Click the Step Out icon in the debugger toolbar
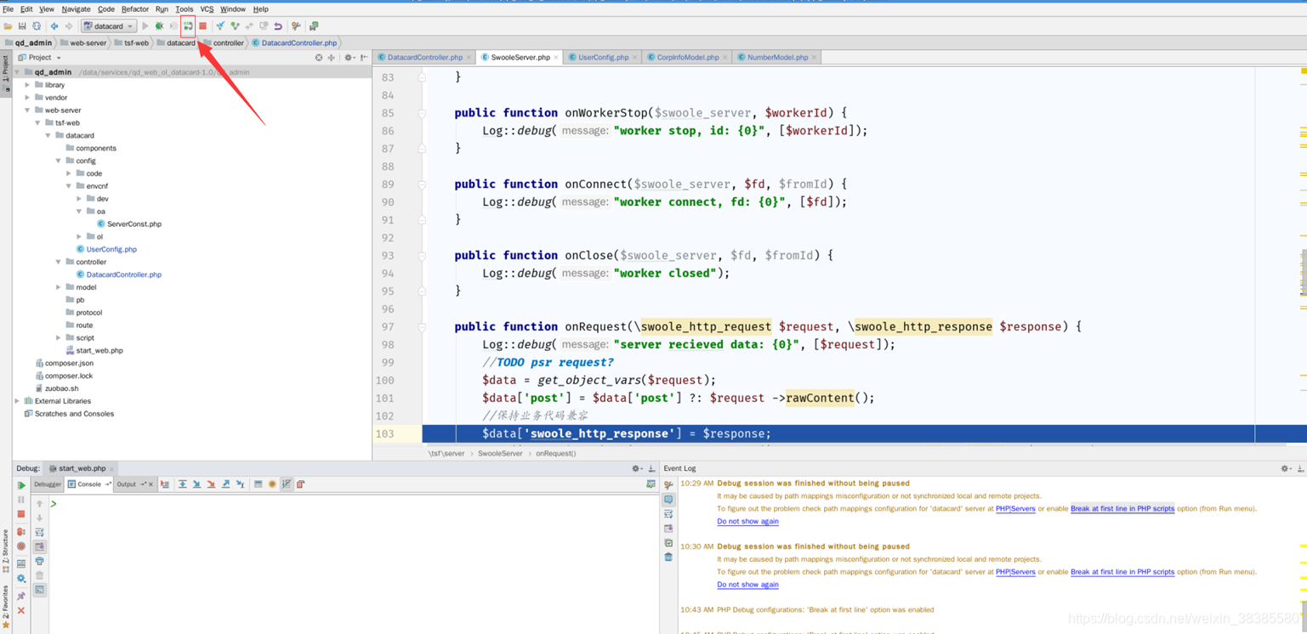 point(225,484)
